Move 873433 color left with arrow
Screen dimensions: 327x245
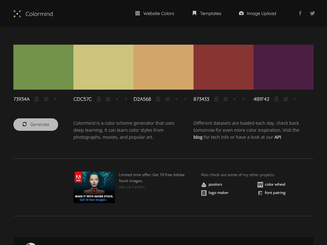[x=235, y=99]
